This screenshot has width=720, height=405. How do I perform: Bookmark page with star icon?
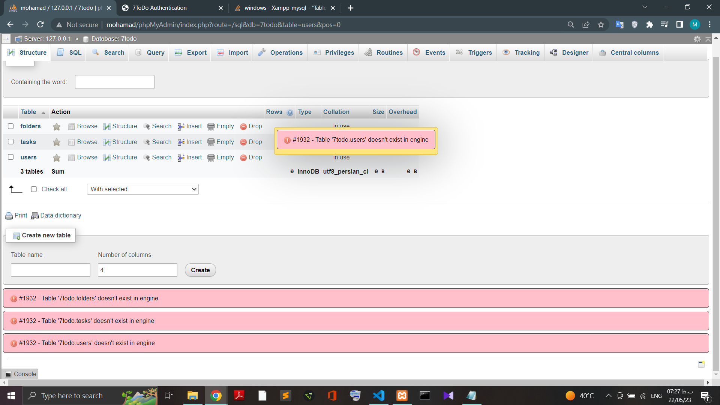pyautogui.click(x=601, y=25)
